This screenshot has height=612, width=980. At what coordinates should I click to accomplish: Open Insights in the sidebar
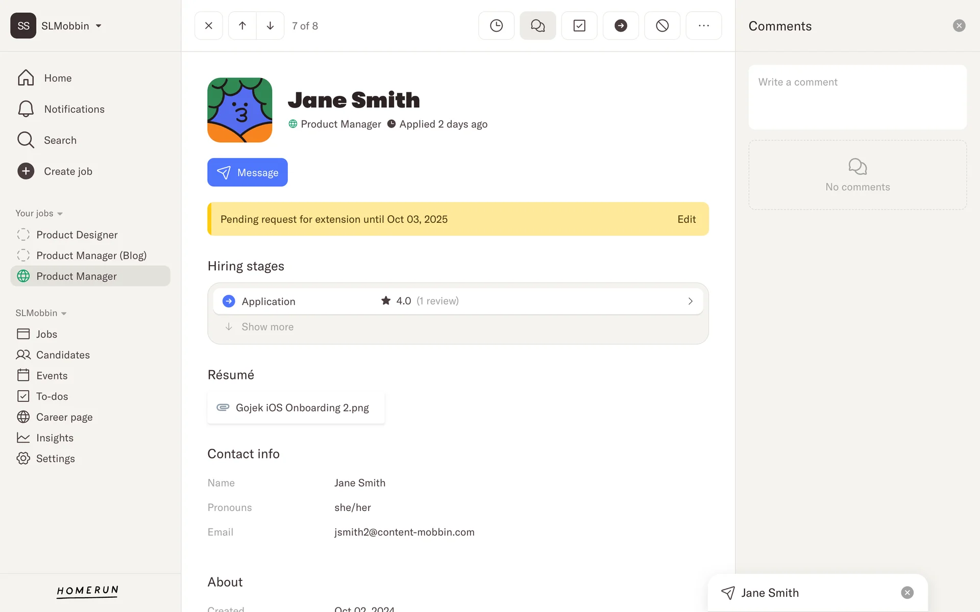(x=55, y=438)
